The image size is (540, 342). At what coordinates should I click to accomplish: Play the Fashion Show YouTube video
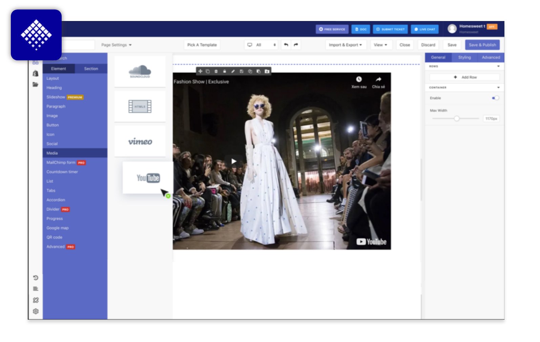(x=234, y=161)
